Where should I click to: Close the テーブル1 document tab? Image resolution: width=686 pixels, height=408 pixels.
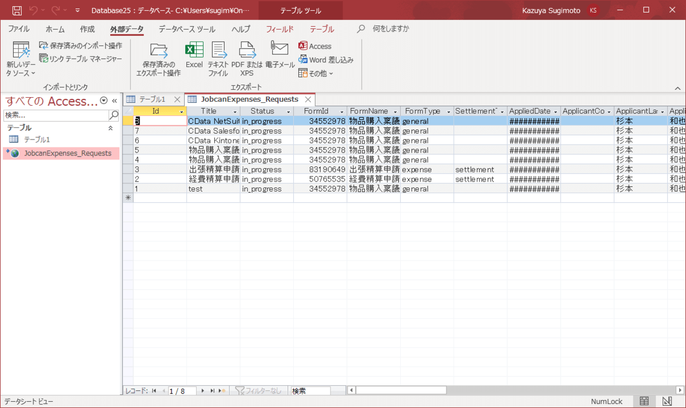[177, 99]
